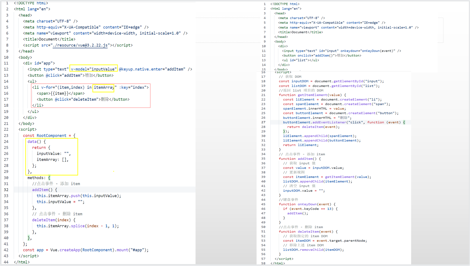Click "function getItemElement(value) {" line

coord(312,95)
